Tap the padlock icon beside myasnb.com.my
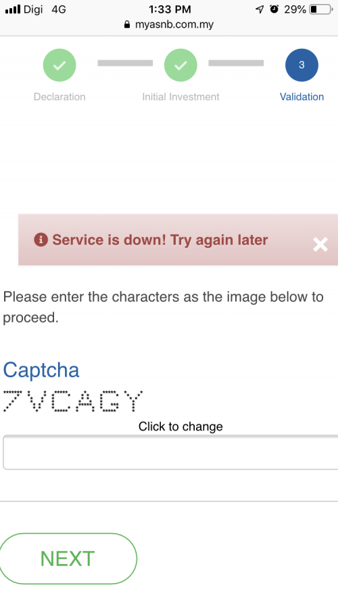This screenshot has height=602, width=338. [x=127, y=24]
